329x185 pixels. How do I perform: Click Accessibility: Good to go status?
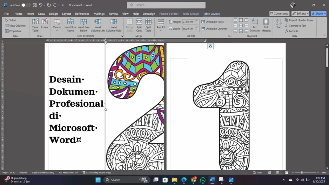(97, 172)
